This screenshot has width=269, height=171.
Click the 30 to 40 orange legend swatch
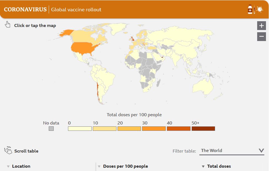point(154,129)
